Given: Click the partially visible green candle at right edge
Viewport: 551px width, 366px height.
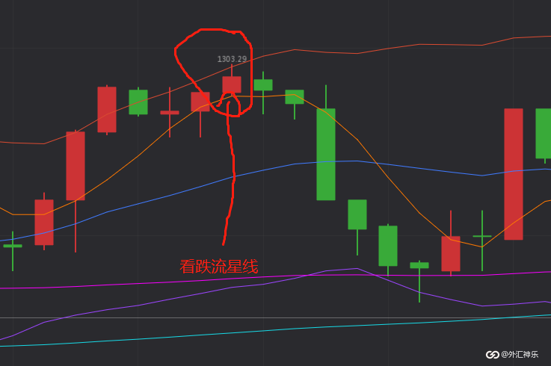Looking at the screenshot, I should [x=544, y=134].
